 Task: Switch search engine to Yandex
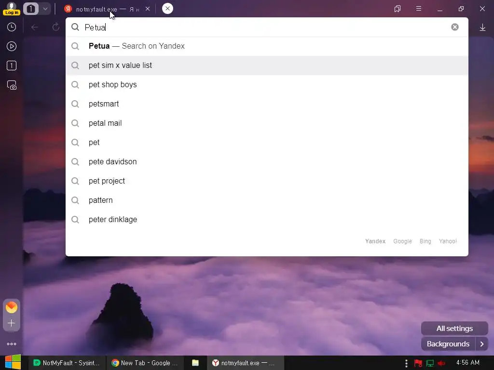375,241
